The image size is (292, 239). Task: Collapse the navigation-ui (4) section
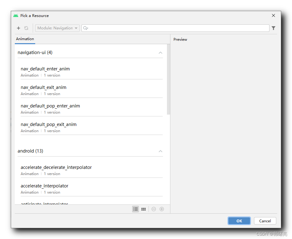(160, 53)
